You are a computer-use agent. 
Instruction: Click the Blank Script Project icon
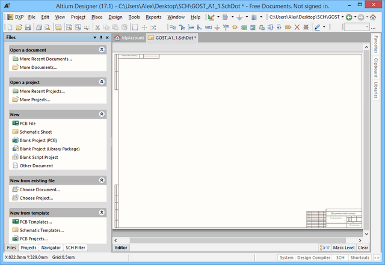15,157
